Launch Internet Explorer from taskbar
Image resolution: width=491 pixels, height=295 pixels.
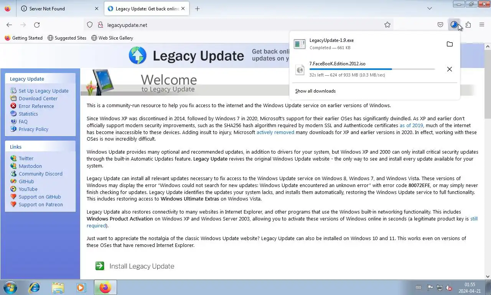(35, 287)
